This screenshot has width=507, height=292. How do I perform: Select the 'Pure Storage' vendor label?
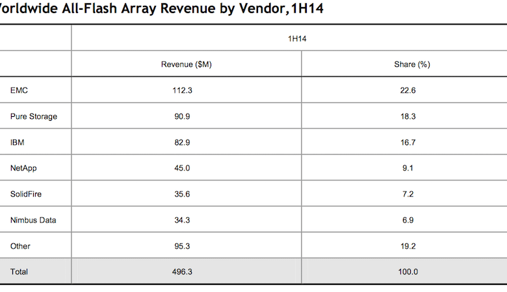point(34,117)
